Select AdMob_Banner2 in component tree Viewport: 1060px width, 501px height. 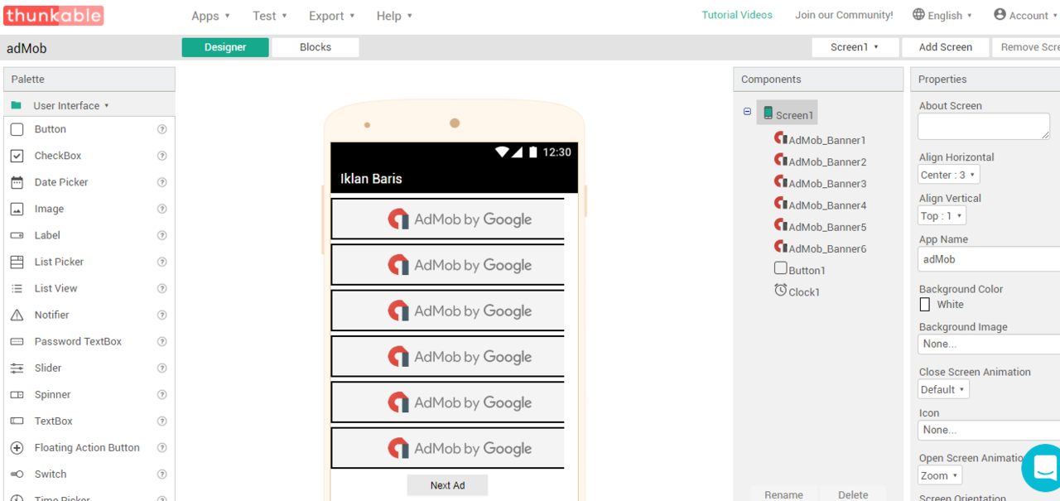point(821,161)
